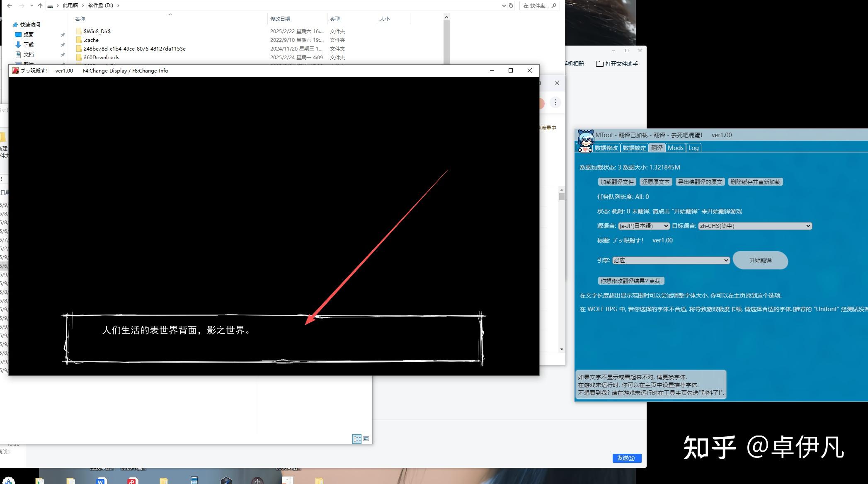Click the MTool mascot character icon

point(585,141)
